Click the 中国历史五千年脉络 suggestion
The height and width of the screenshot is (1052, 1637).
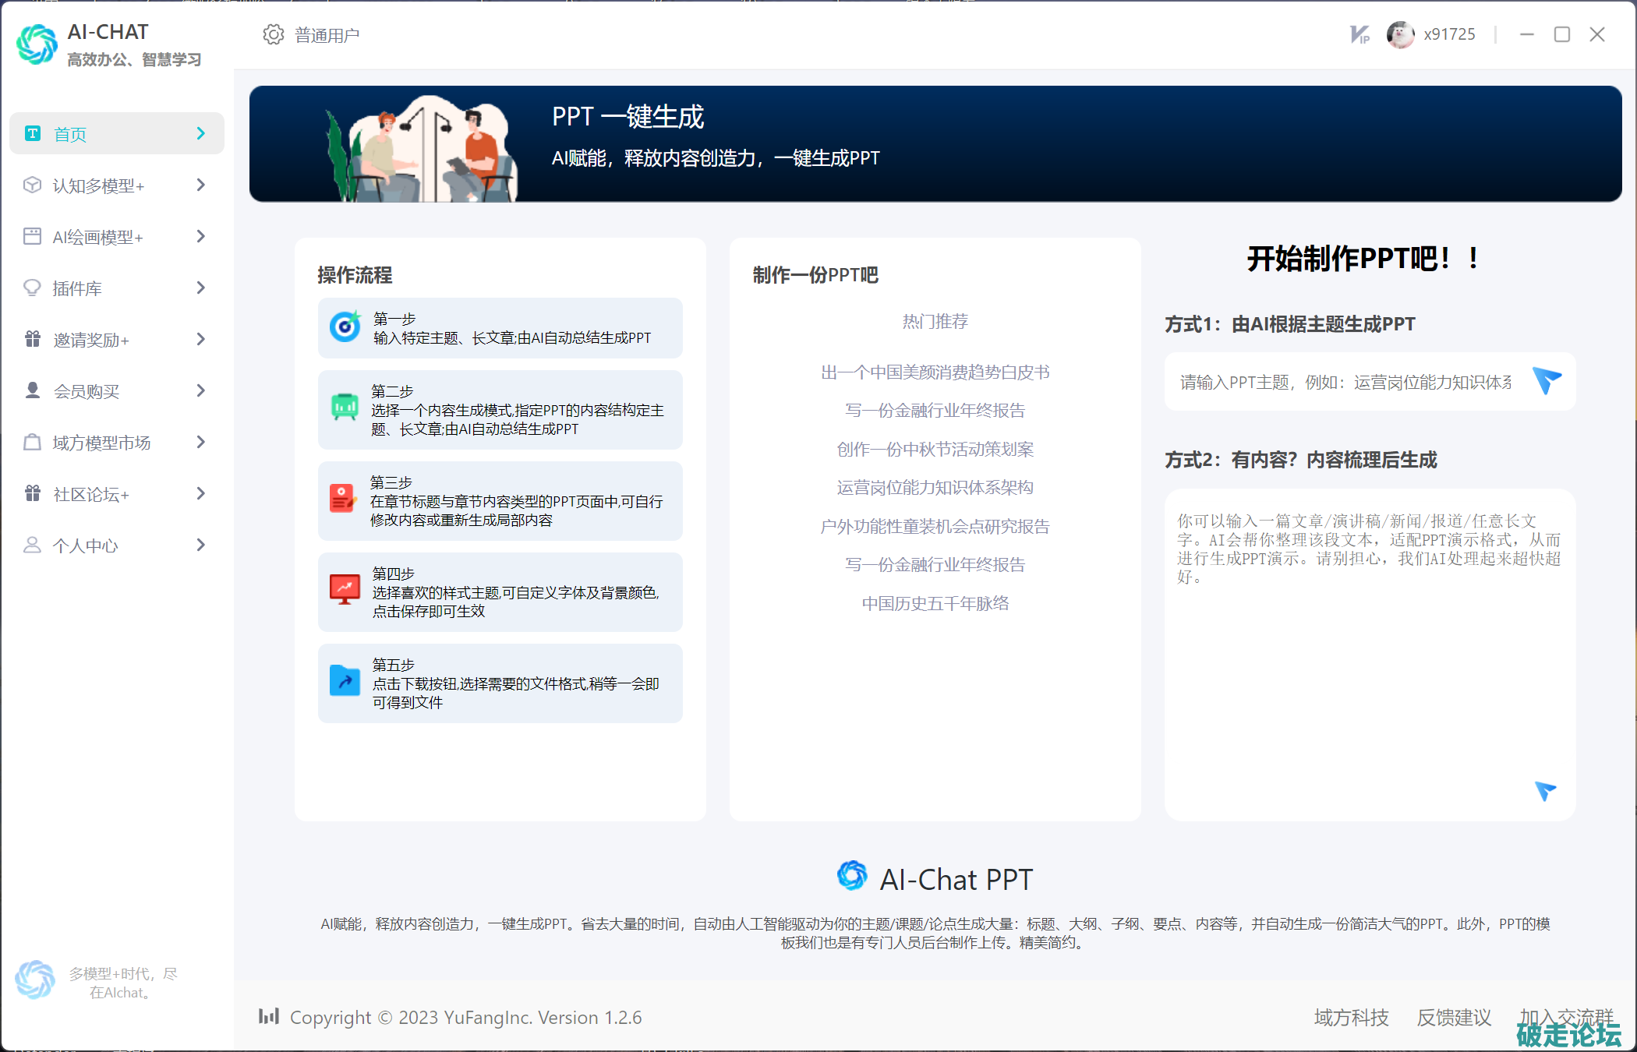point(935,603)
